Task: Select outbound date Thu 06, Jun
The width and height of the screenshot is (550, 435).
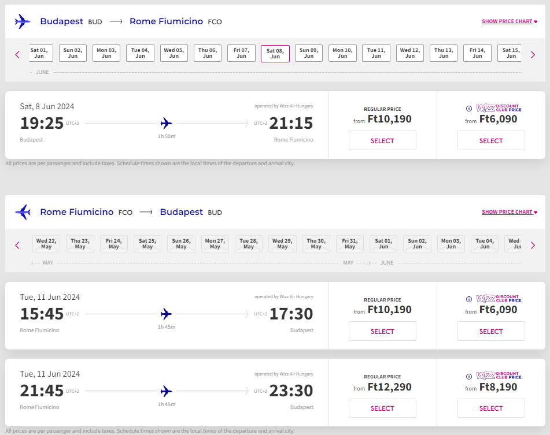Action: tap(208, 53)
